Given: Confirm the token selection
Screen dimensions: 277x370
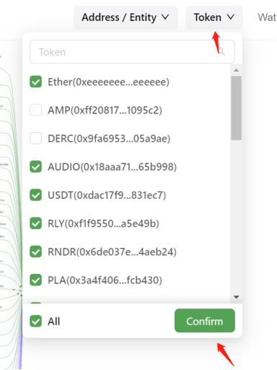Looking at the screenshot, I should click(205, 321).
